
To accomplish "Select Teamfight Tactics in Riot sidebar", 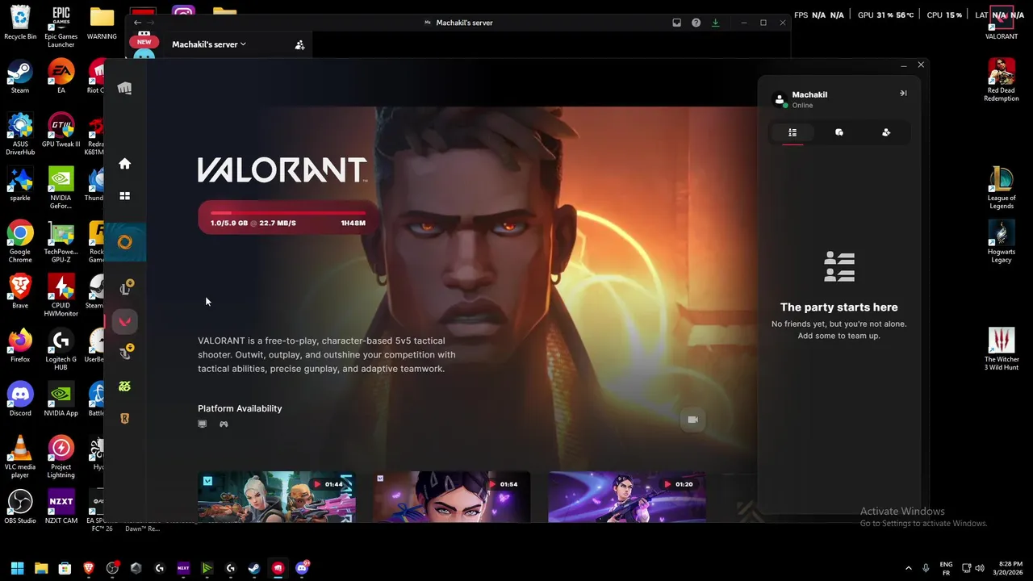I will (x=125, y=352).
